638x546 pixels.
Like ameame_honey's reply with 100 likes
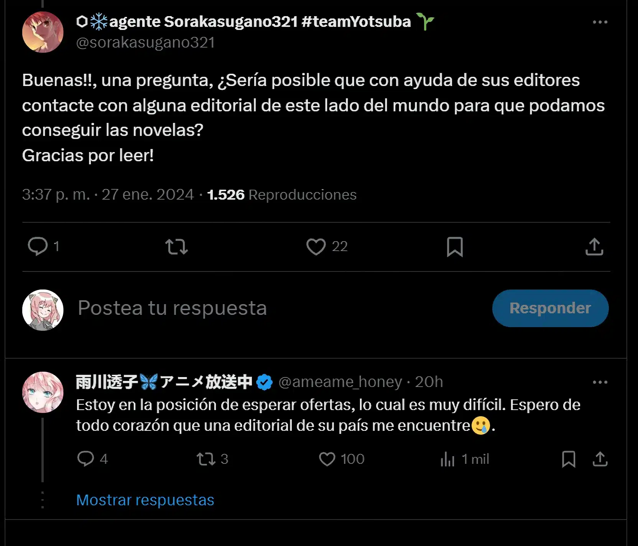point(327,459)
